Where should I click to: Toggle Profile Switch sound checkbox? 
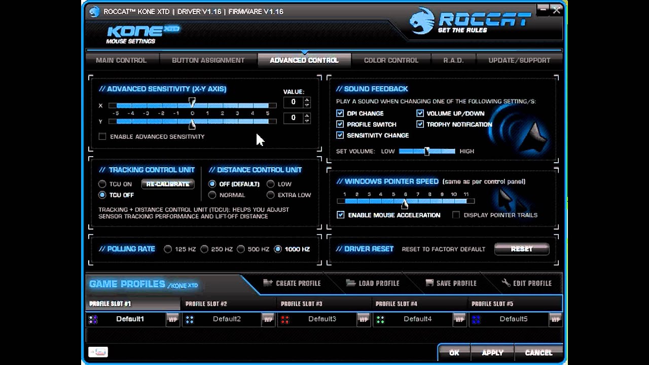pos(340,124)
